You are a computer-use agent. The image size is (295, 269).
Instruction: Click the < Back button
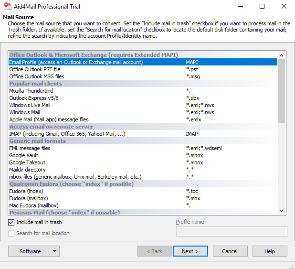(154, 251)
